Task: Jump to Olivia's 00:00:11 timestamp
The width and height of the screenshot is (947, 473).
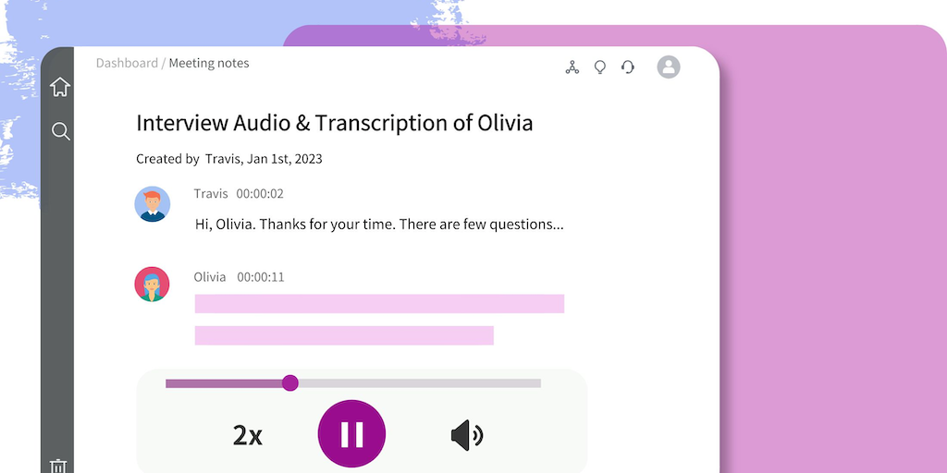Action: tap(261, 277)
